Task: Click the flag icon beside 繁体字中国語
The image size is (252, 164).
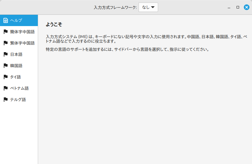Action: [6, 43]
